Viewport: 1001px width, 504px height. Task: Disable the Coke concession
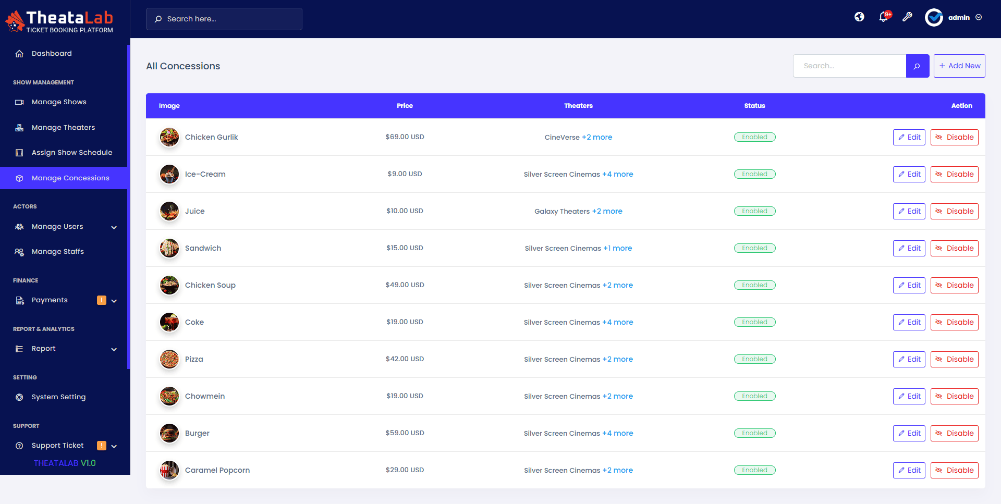tap(955, 322)
